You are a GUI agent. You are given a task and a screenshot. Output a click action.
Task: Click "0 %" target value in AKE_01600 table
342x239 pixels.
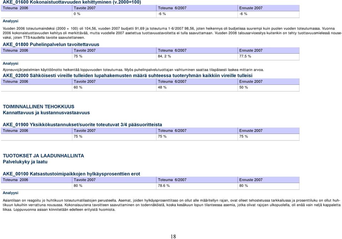click(x=77, y=14)
